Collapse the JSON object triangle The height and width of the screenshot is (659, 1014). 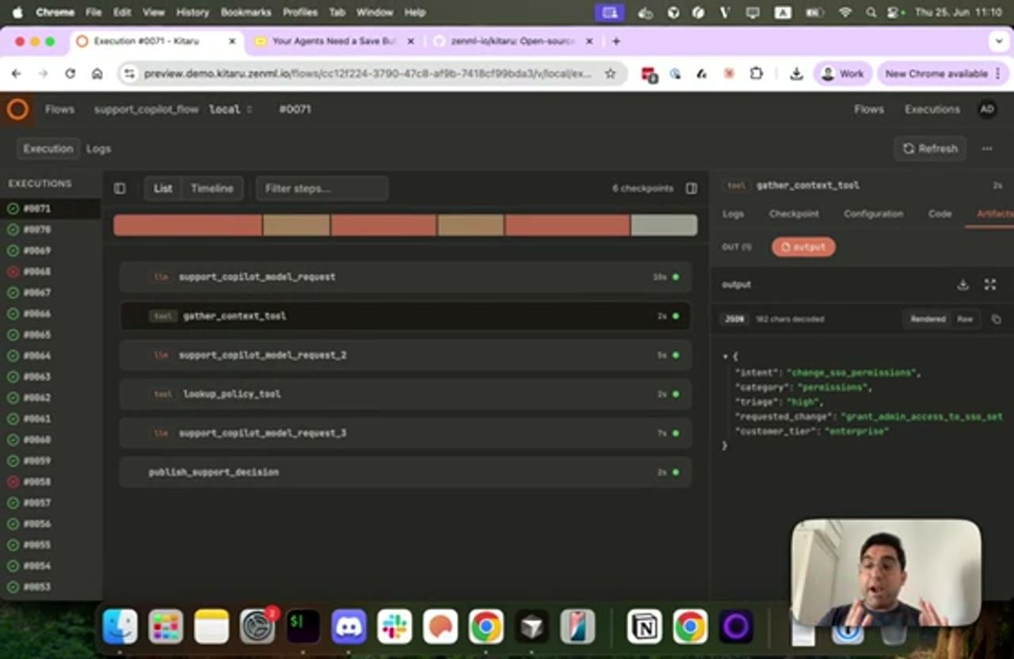tap(725, 356)
